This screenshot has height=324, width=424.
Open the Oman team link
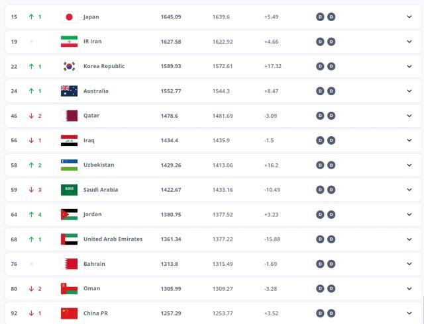(x=91, y=288)
